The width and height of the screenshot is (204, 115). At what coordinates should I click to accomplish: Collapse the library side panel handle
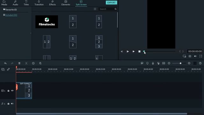[31, 33]
